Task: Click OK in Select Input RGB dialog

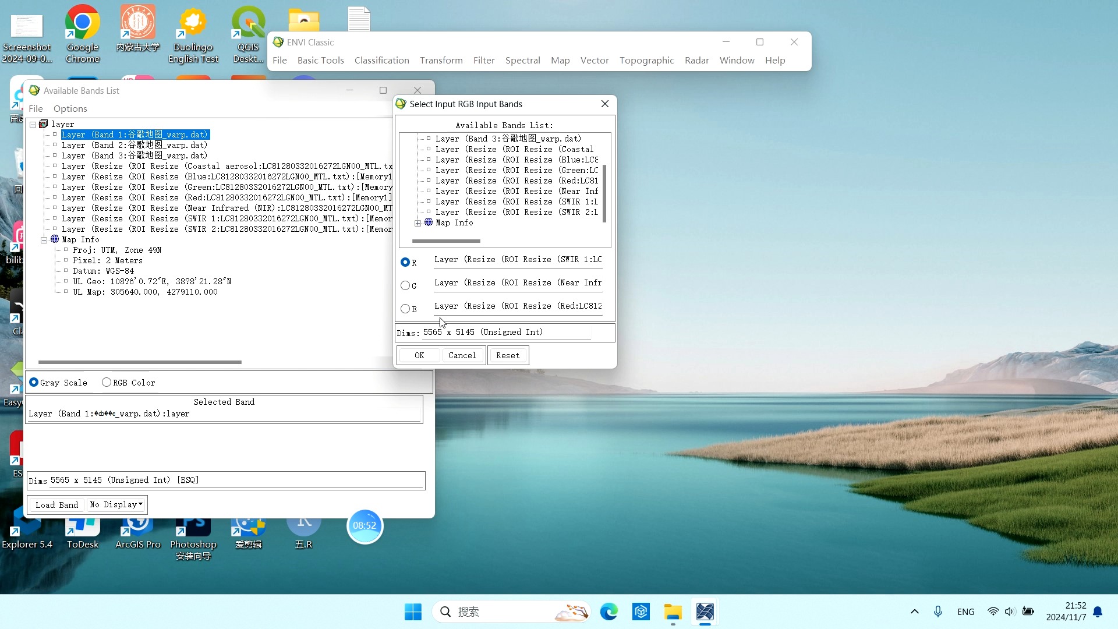Action: (419, 355)
